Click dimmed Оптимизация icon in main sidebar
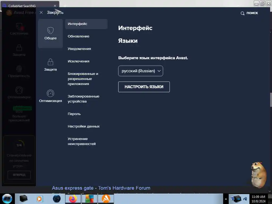272x204 pixels. coord(19,93)
